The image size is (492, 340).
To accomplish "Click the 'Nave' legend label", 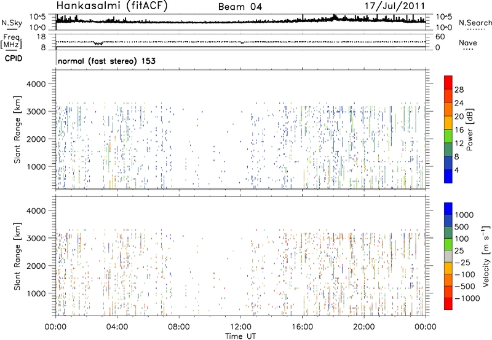I will tap(468, 42).
